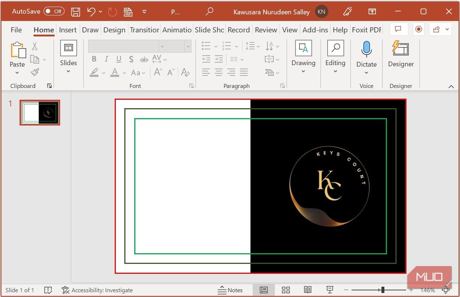Click the PDF export icon in quick access

tap(128, 12)
